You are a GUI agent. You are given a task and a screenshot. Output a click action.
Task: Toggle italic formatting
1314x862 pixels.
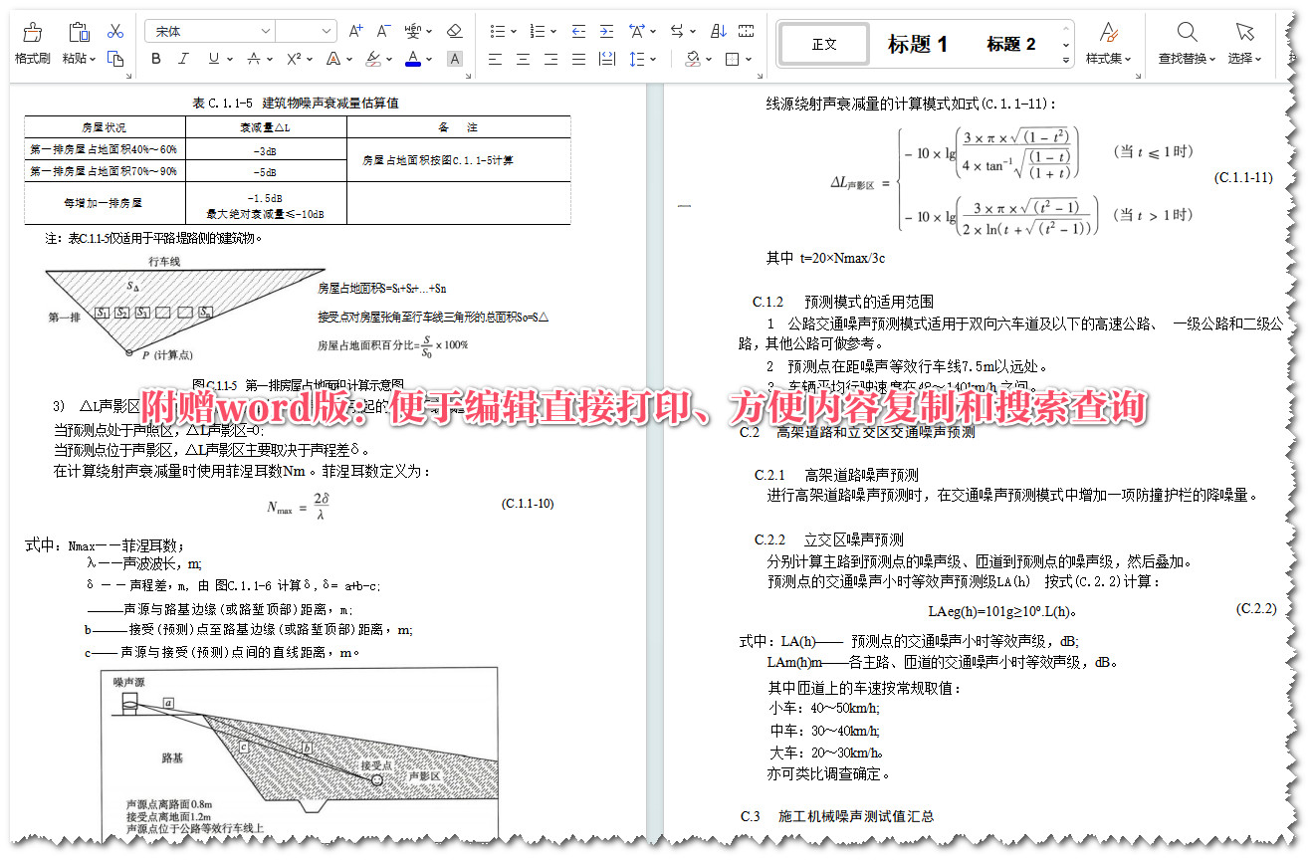[183, 60]
